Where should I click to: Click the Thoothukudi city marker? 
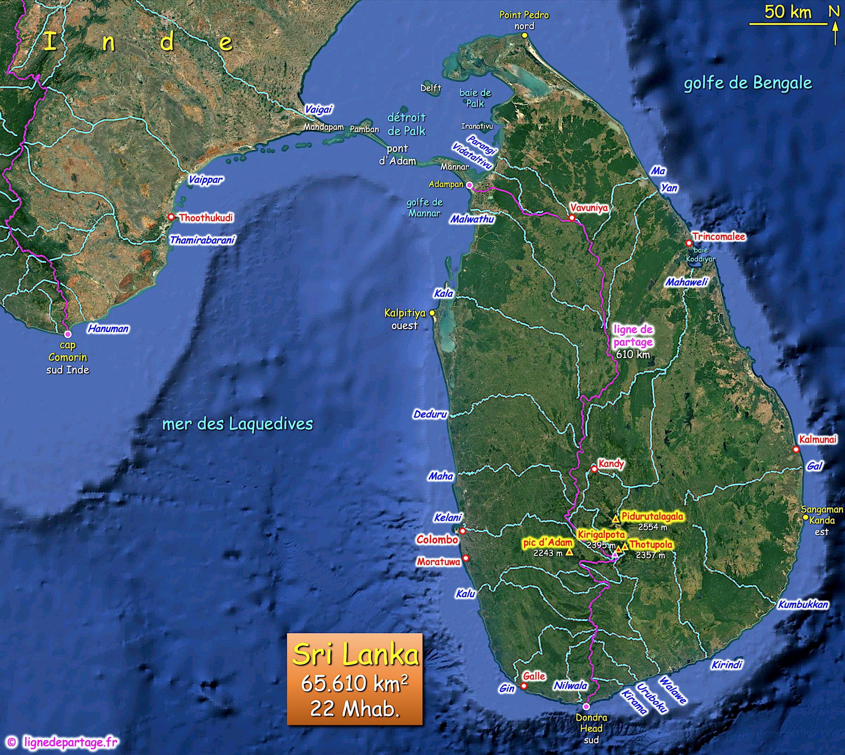(x=171, y=217)
